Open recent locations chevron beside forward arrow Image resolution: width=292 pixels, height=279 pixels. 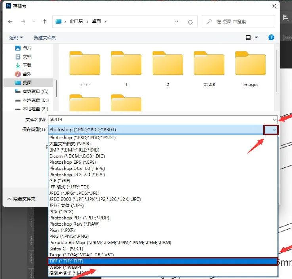pos(34,21)
